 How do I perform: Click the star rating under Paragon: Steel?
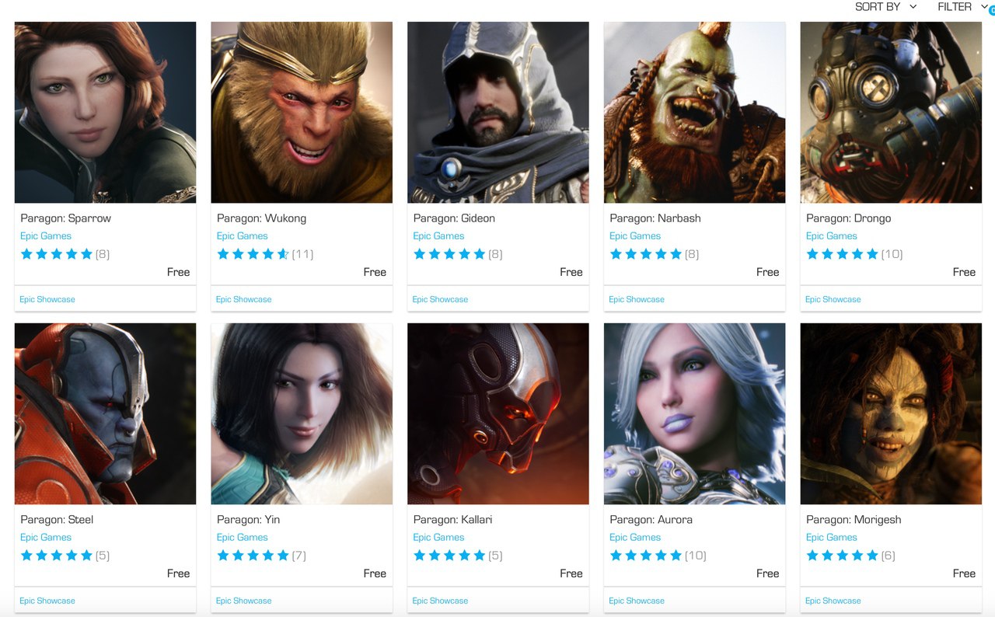click(x=56, y=556)
